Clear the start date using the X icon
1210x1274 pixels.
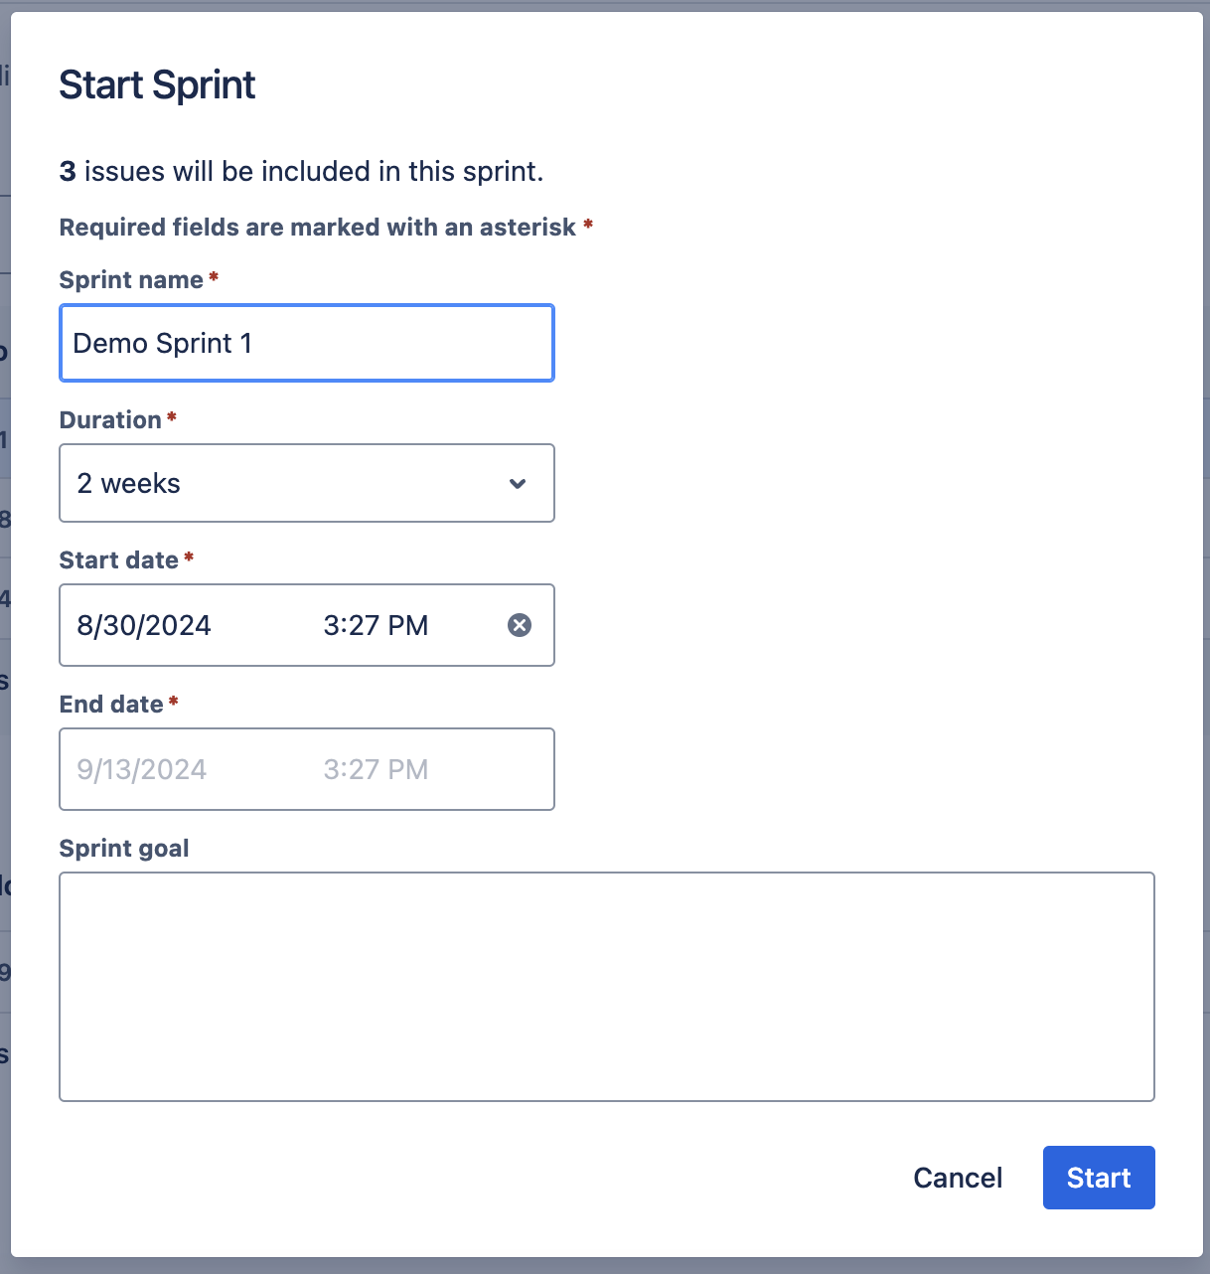point(520,625)
